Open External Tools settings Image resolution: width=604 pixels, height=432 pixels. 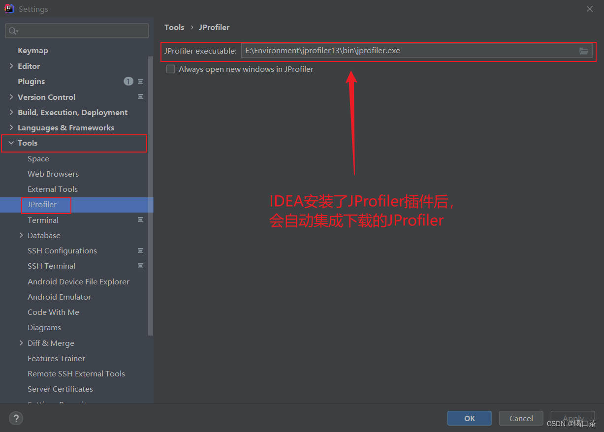53,189
